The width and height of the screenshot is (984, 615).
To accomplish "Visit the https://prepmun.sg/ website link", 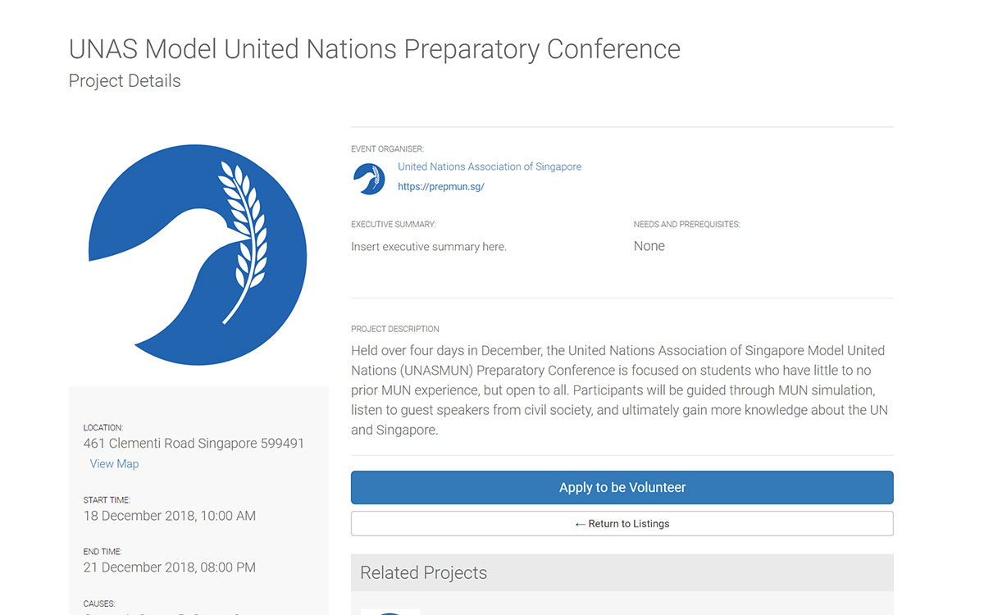I will coord(441,187).
